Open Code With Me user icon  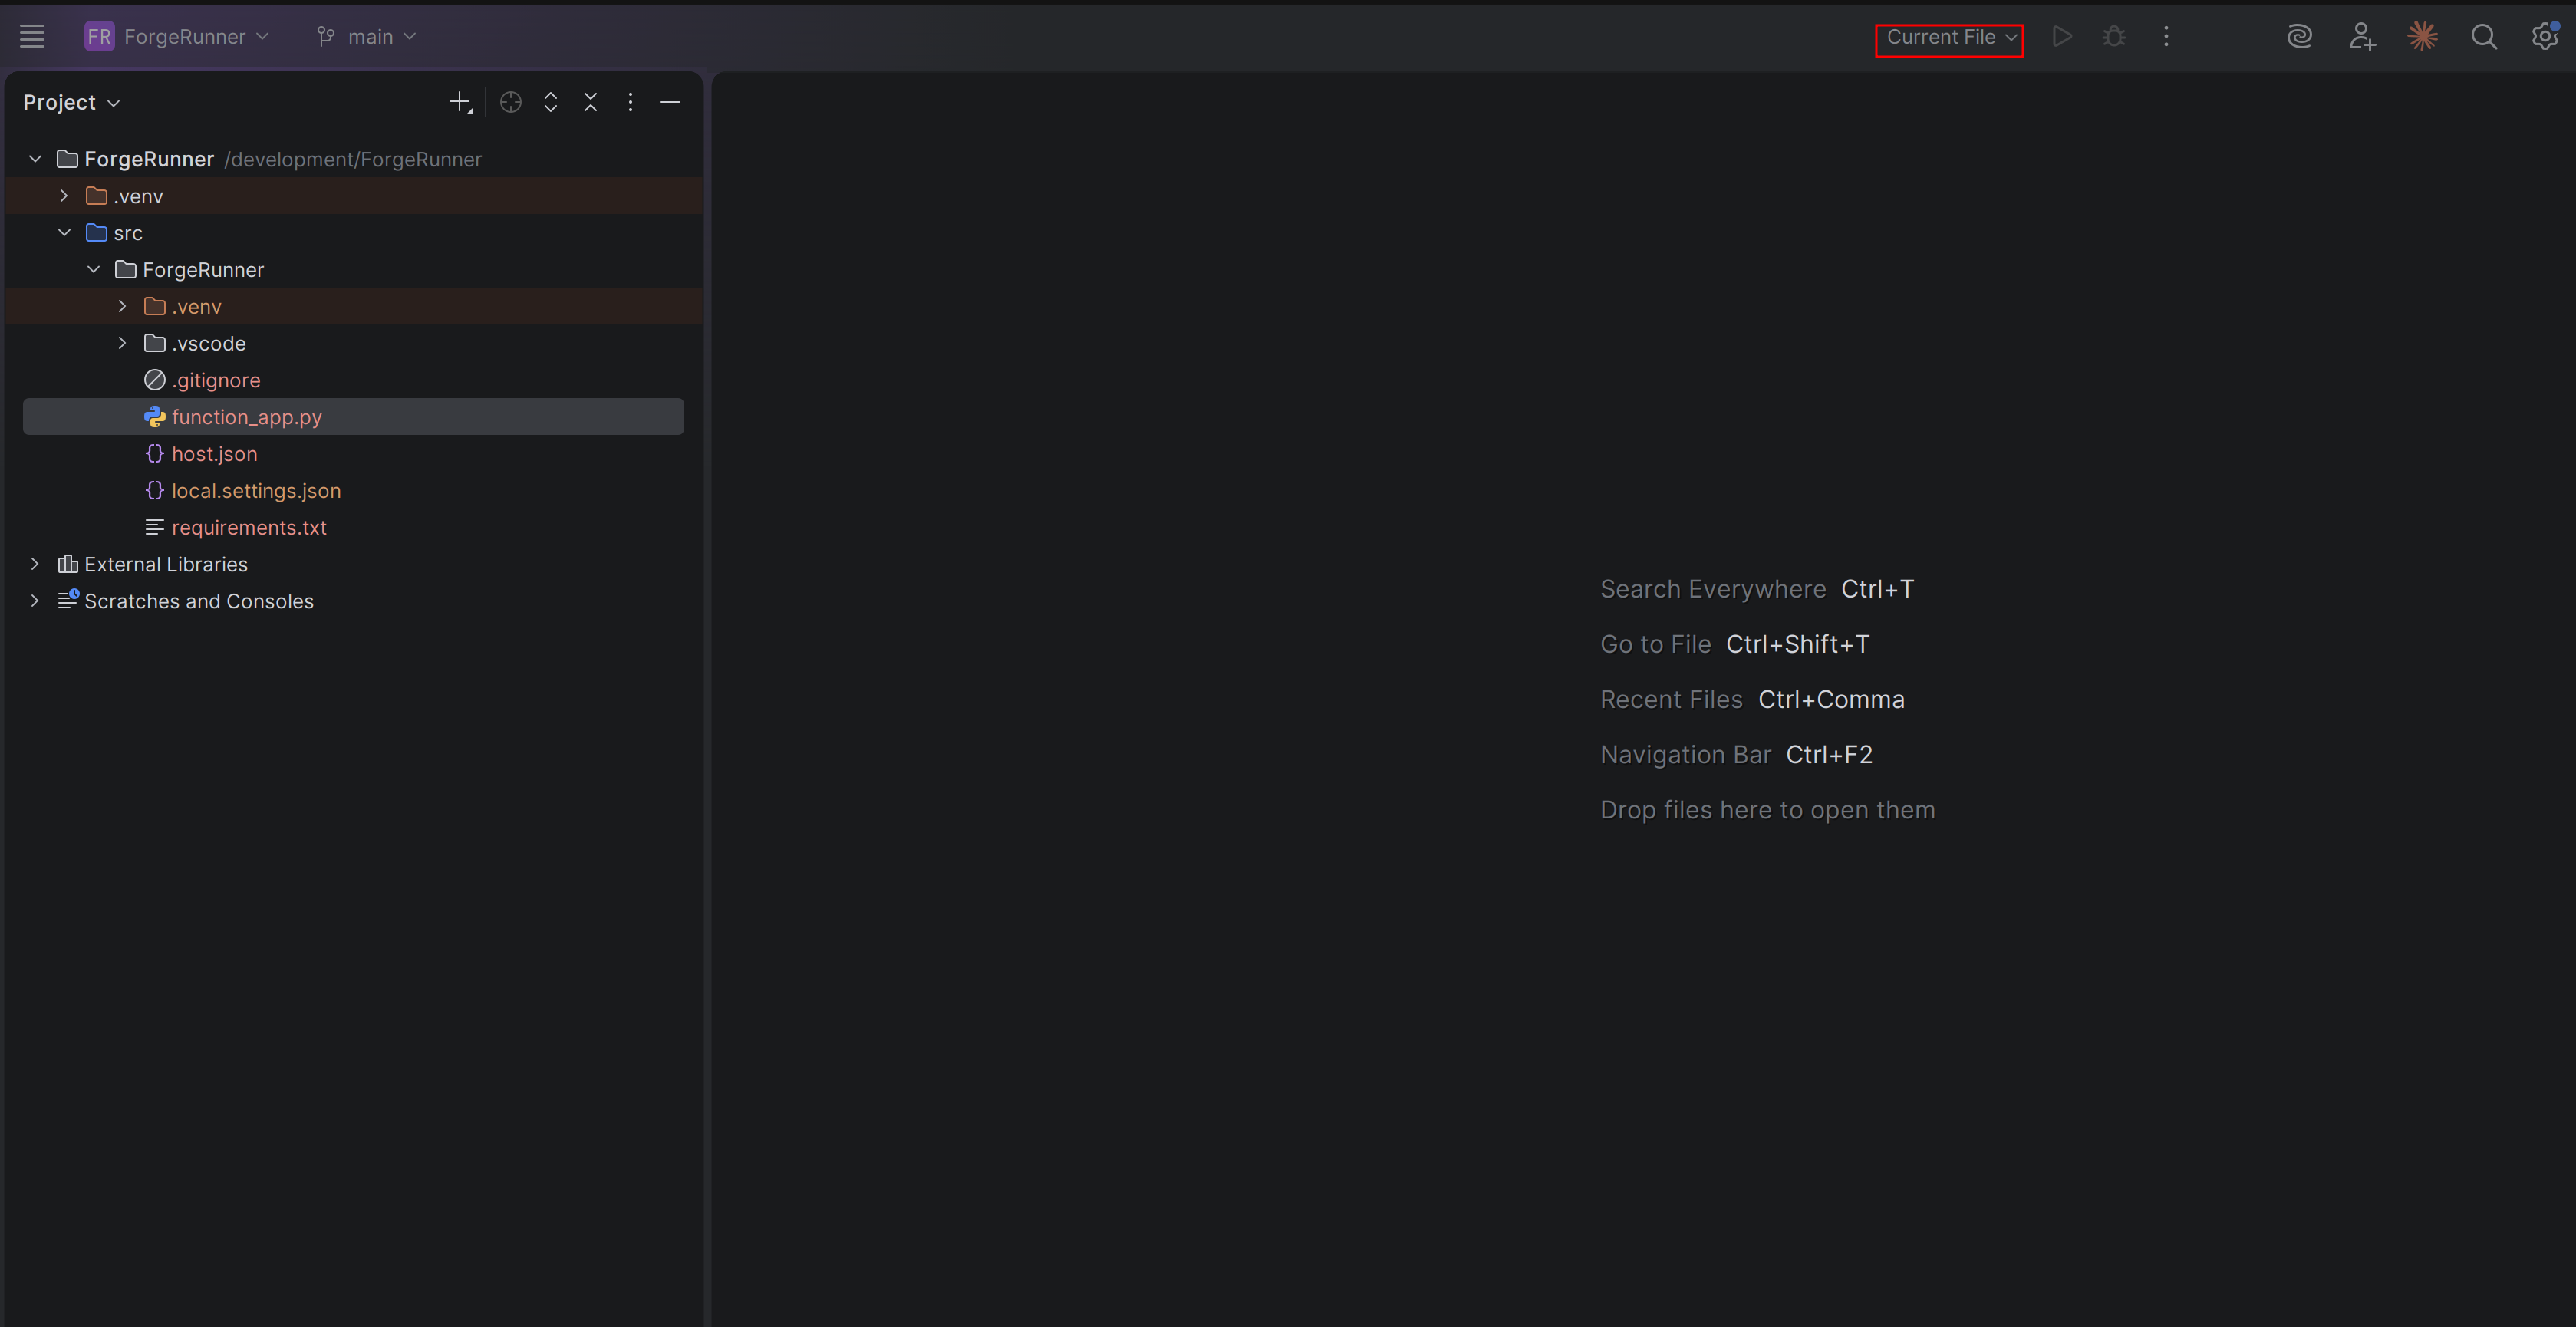coord(2361,37)
